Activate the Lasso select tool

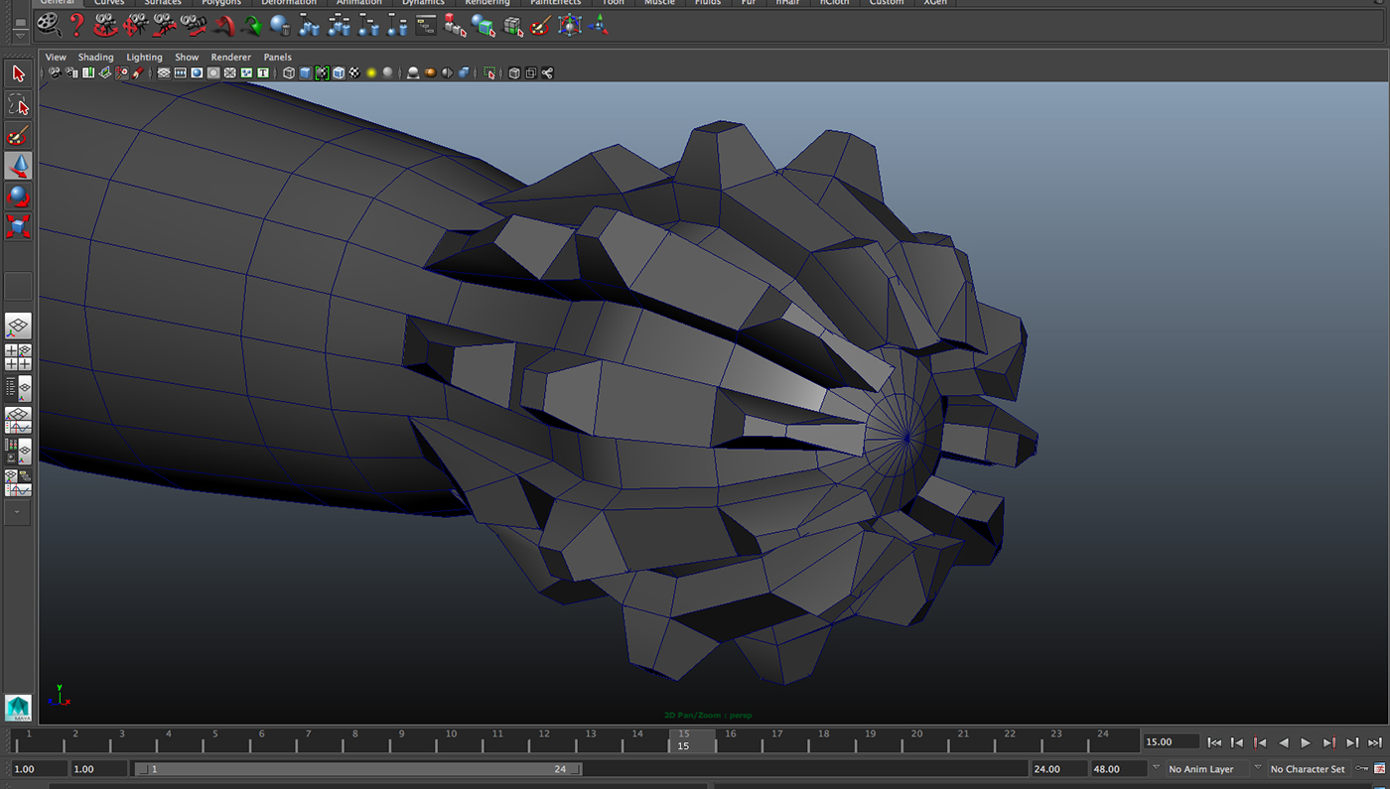click(x=18, y=104)
